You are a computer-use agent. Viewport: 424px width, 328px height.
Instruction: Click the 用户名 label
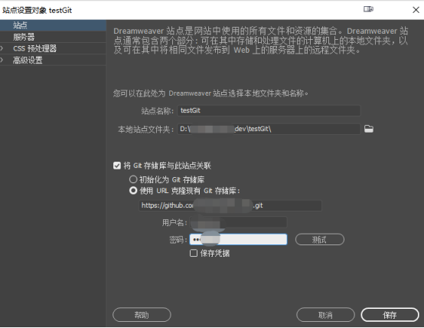(x=174, y=223)
